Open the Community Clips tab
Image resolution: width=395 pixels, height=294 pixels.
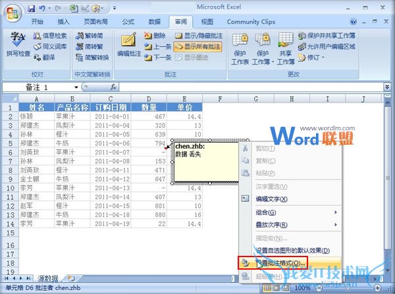pos(251,22)
